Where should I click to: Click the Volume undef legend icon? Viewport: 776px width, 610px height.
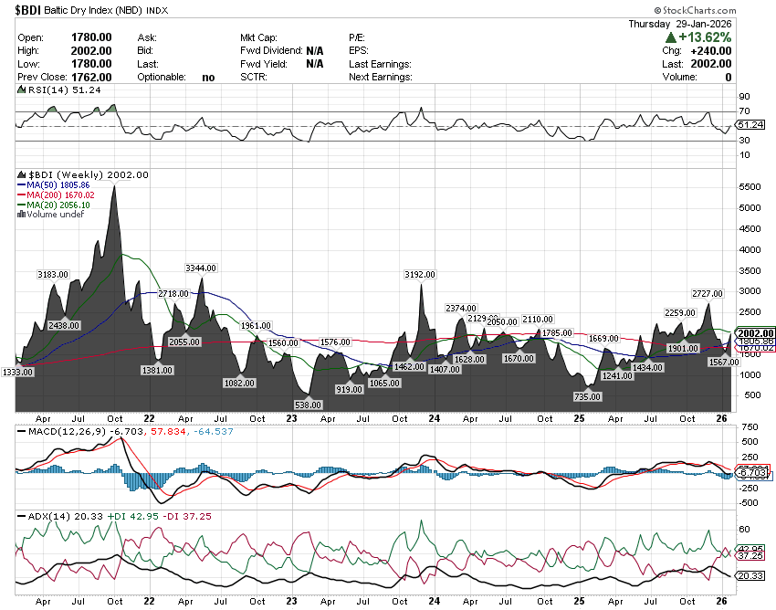point(22,215)
